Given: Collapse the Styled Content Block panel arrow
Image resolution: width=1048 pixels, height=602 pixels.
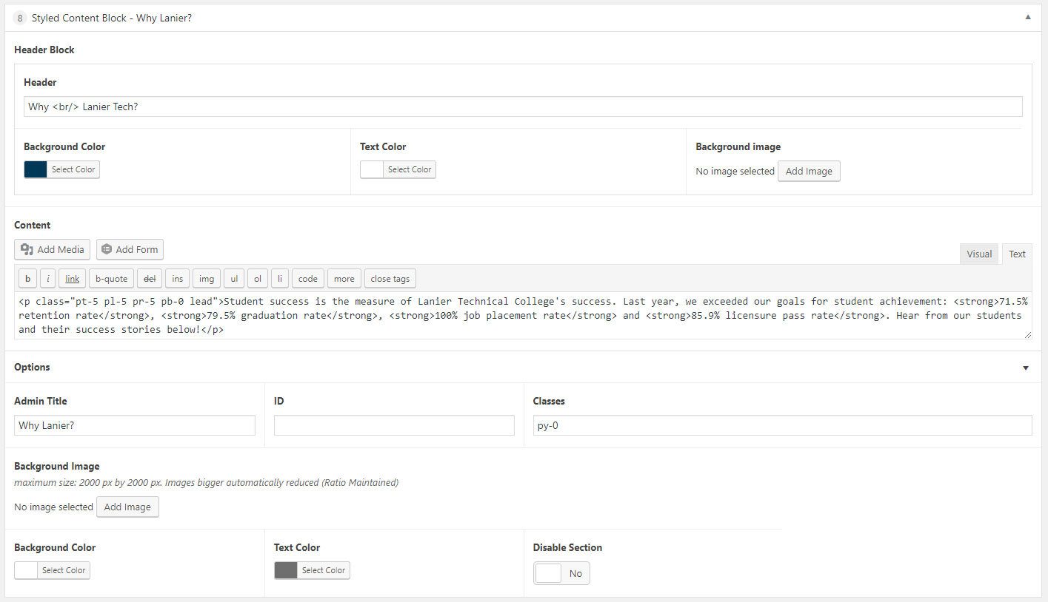Looking at the screenshot, I should coord(1027,17).
